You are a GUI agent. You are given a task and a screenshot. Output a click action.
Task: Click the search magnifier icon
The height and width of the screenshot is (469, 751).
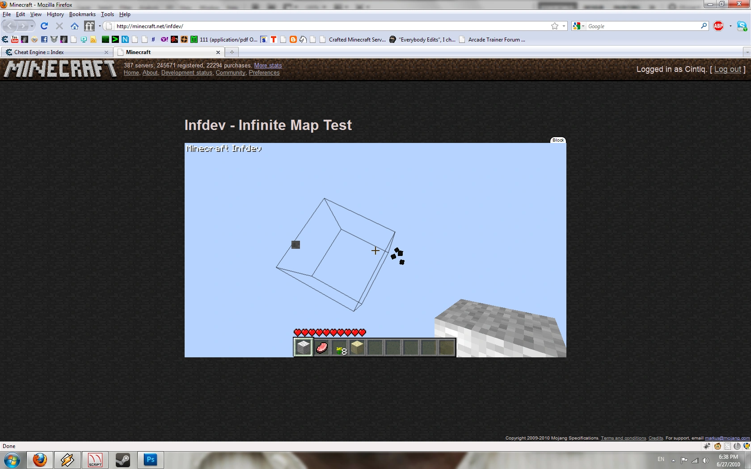704,26
